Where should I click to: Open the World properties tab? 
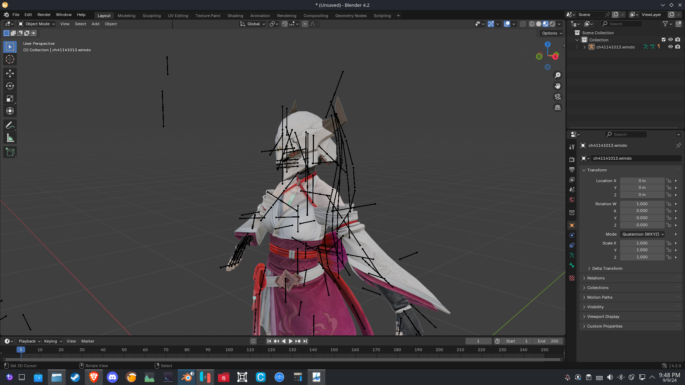572,200
